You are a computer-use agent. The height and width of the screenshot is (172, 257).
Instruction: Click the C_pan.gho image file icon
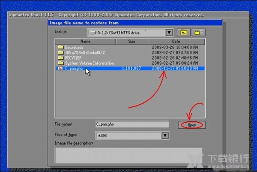pyautogui.click(x=61, y=68)
